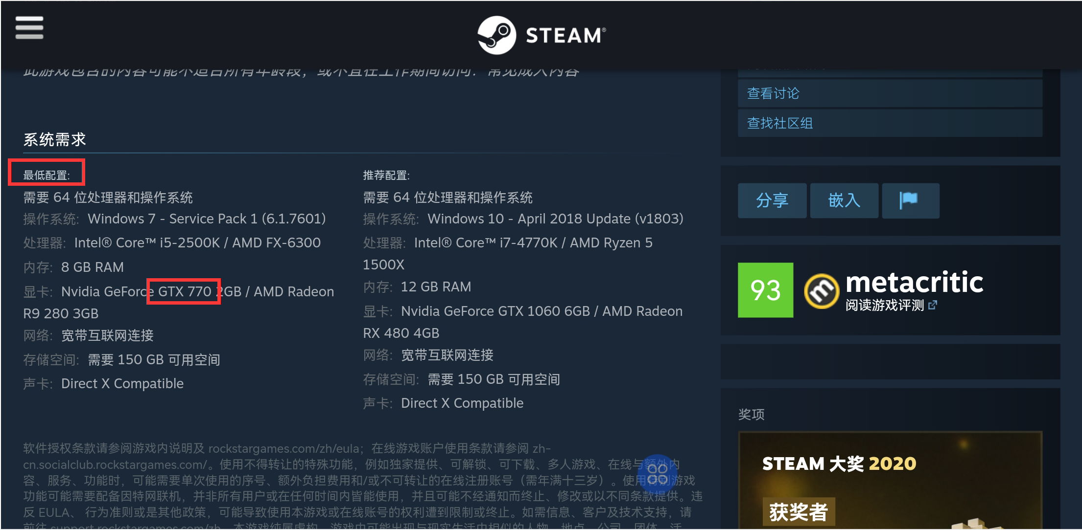The width and height of the screenshot is (1082, 530).
Task: Click the flag report icon button
Action: click(910, 200)
